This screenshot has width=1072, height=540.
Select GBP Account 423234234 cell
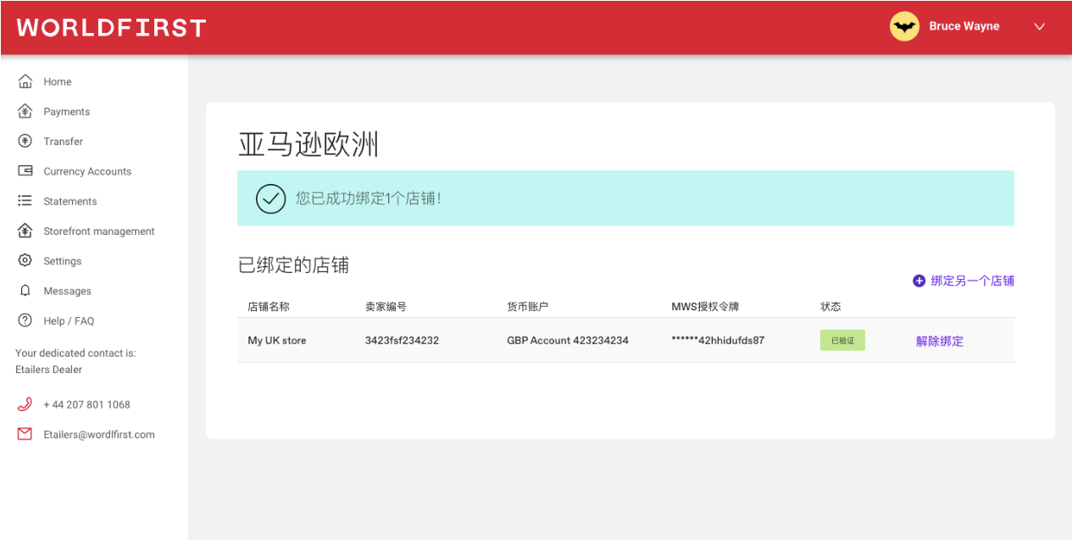568,340
